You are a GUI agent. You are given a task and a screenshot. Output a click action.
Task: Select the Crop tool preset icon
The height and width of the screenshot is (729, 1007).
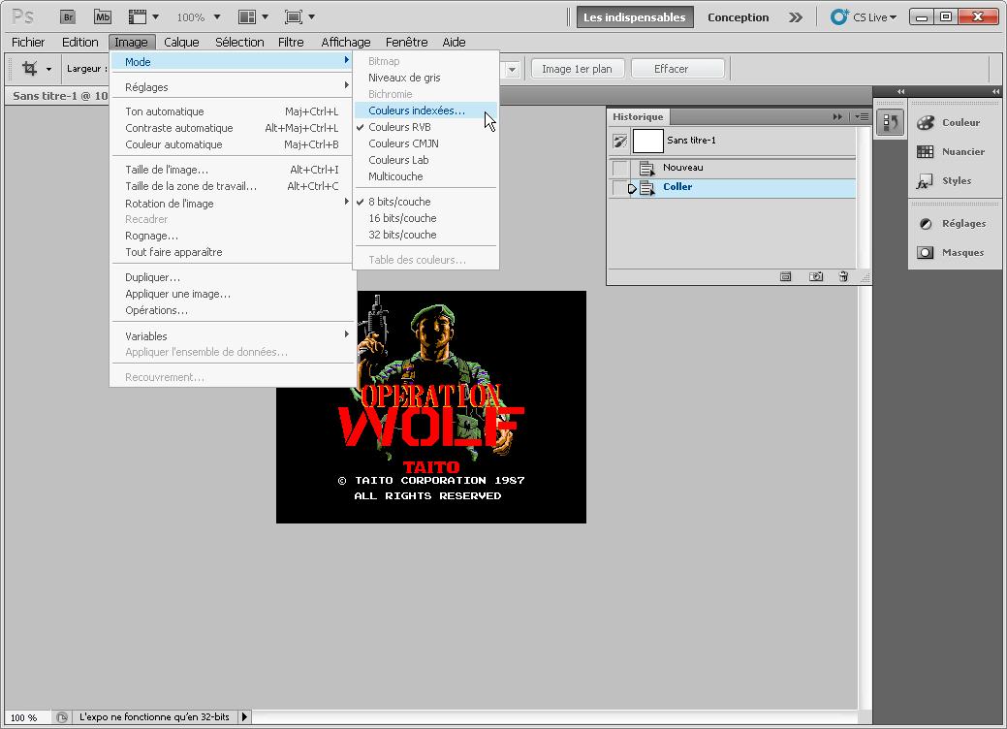coord(29,68)
